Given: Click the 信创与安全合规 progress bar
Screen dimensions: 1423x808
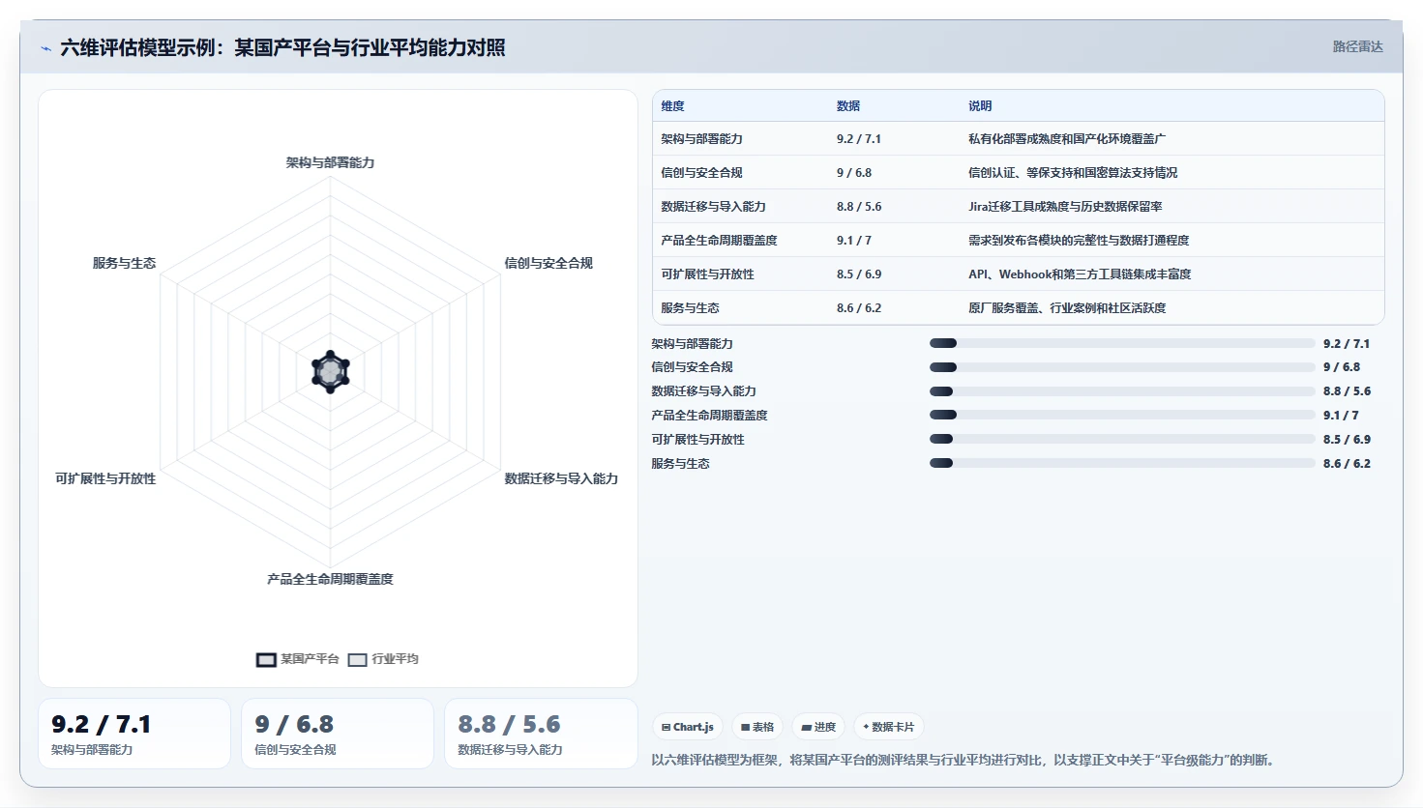Looking at the screenshot, I should 1122,367.
